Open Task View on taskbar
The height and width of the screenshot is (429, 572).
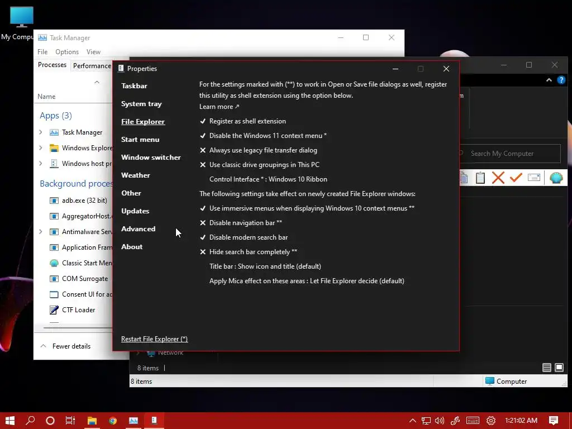coord(70,421)
